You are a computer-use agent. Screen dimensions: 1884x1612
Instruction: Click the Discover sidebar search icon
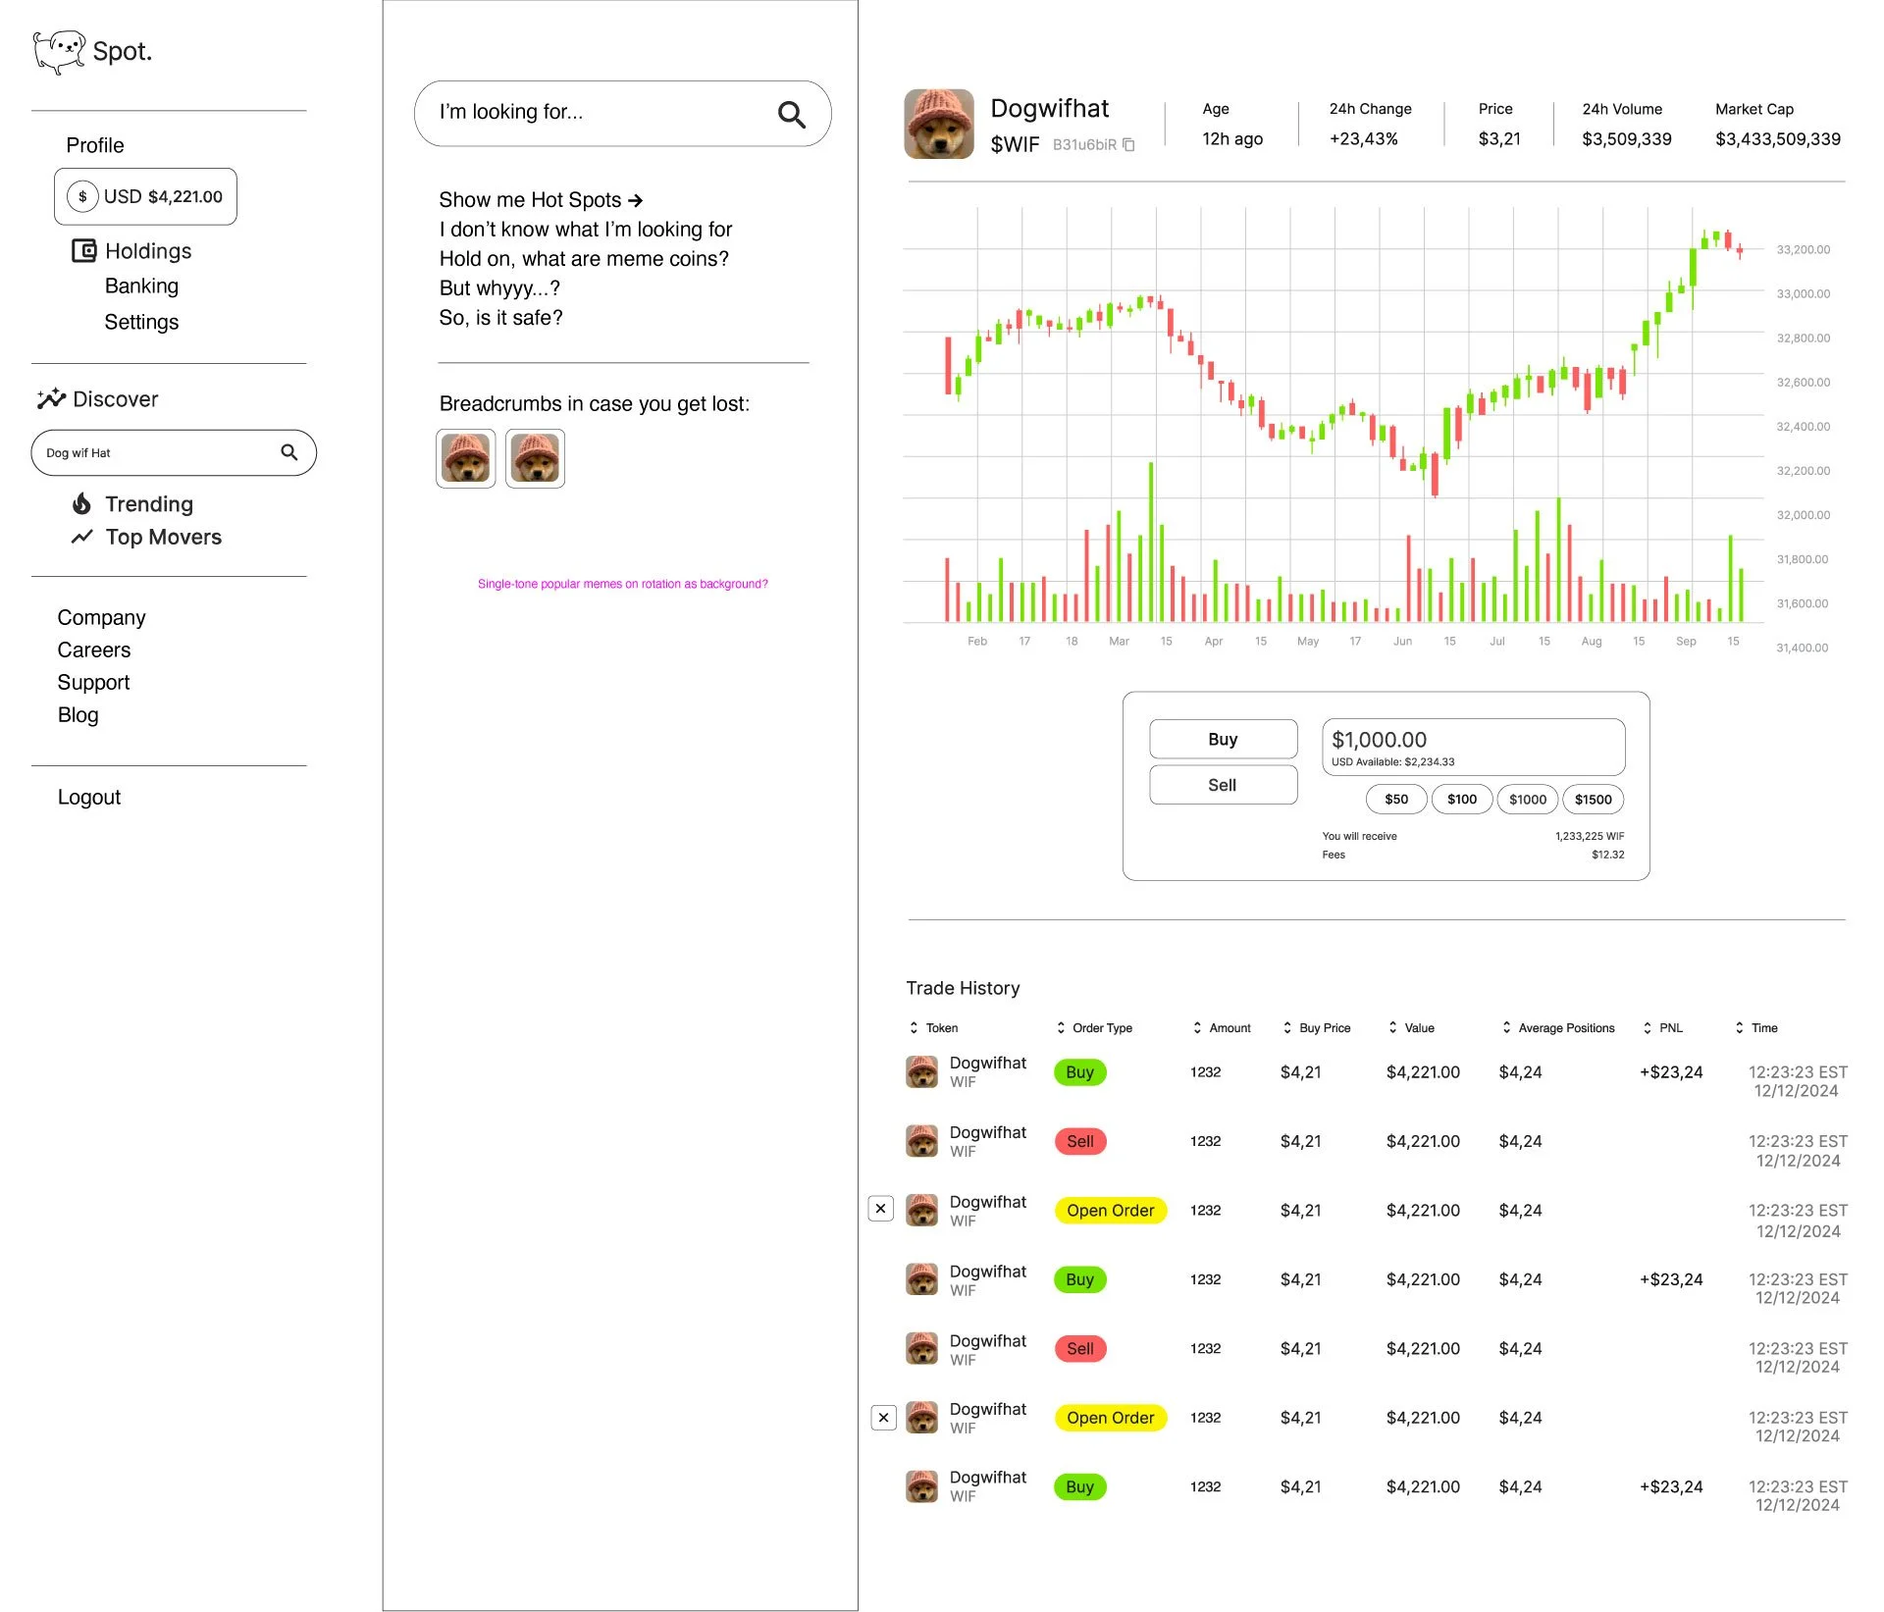pyautogui.click(x=288, y=452)
